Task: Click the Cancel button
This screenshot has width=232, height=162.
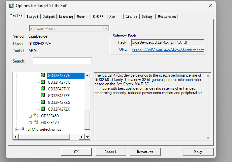Action: tap(110, 152)
